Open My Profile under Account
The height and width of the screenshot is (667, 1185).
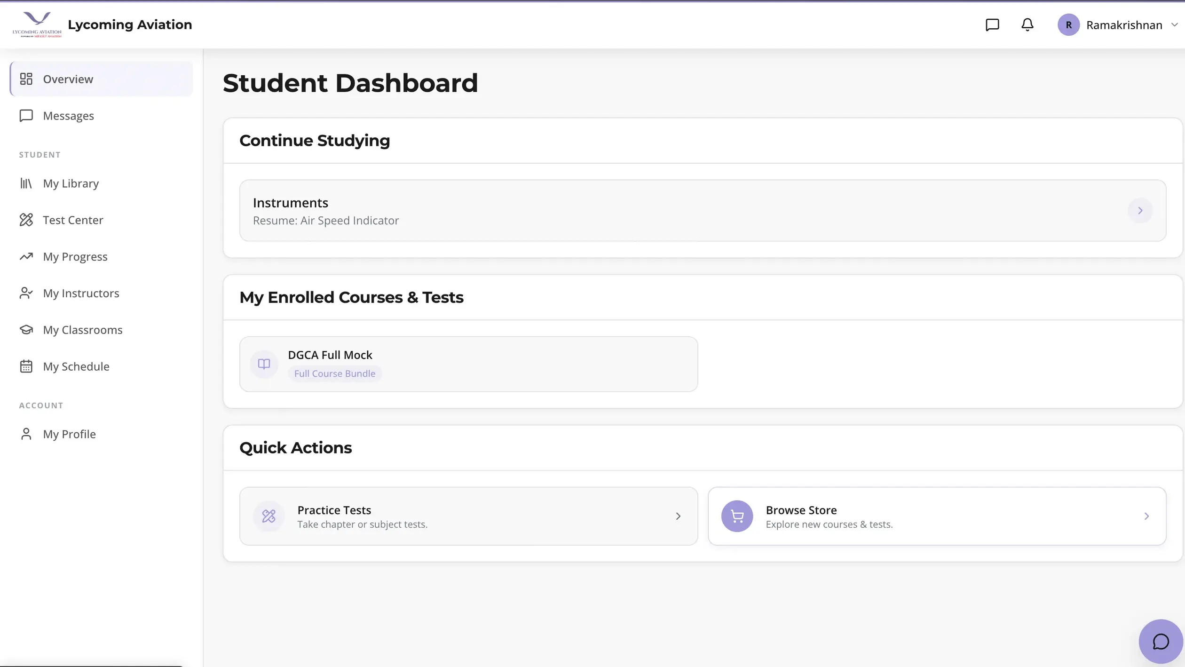click(101, 434)
